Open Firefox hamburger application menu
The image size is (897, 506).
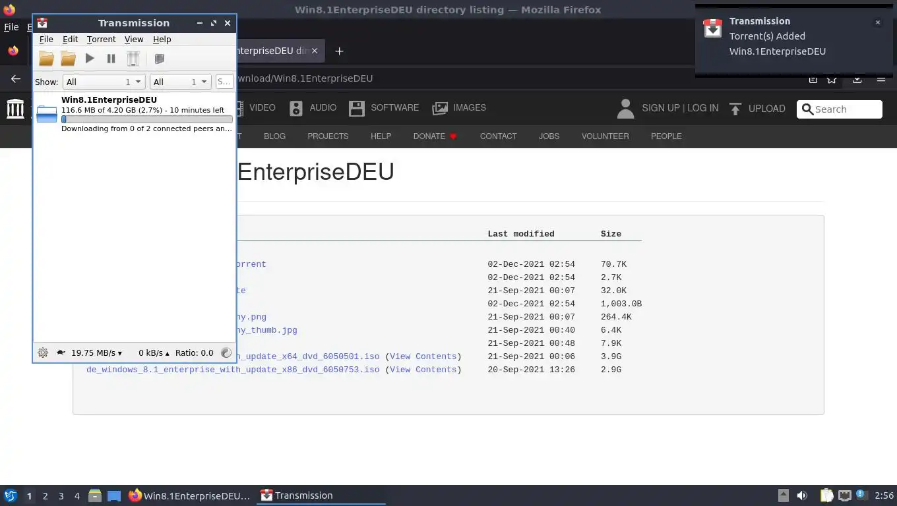pyautogui.click(x=881, y=79)
